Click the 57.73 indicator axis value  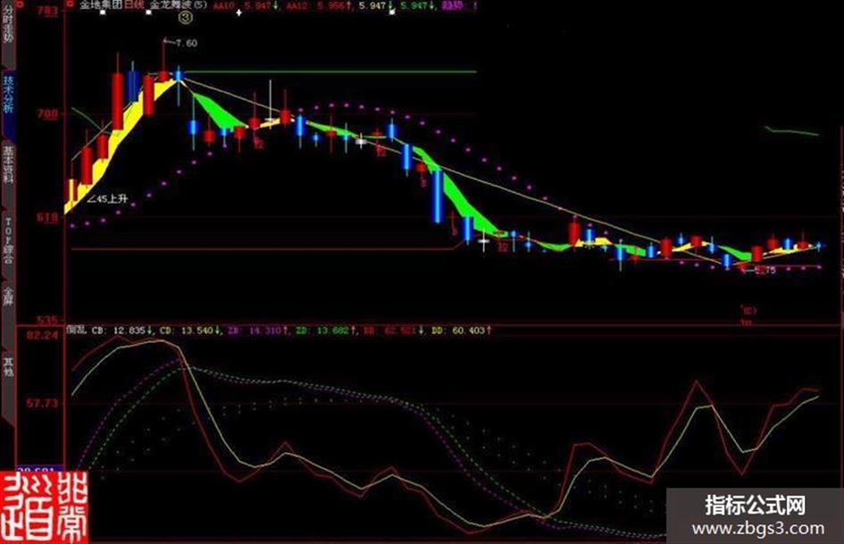42,404
